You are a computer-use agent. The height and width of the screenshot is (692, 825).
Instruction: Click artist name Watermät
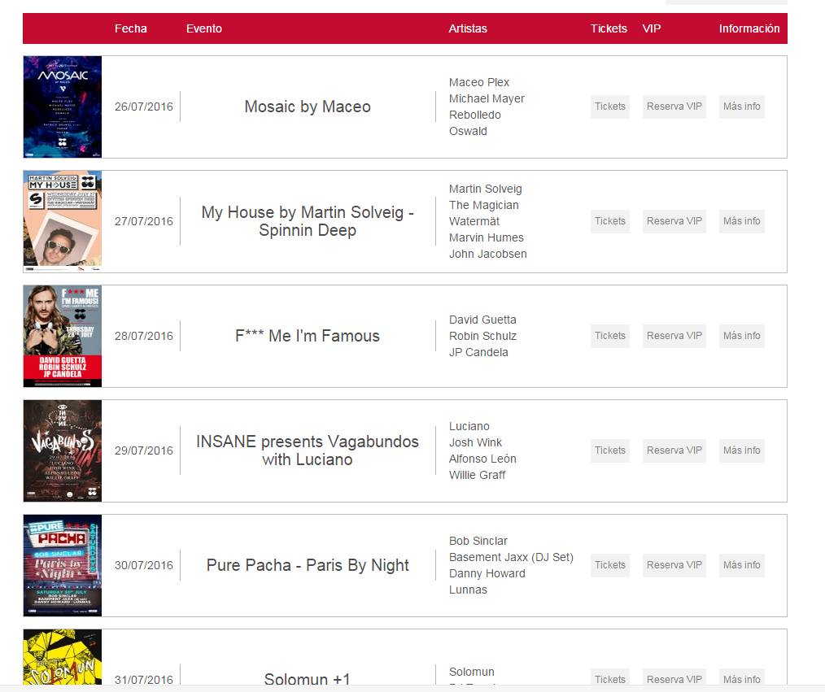click(474, 221)
